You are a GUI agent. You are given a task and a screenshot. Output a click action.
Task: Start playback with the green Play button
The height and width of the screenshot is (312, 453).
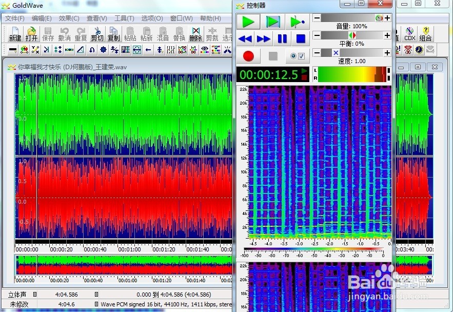[x=248, y=22]
